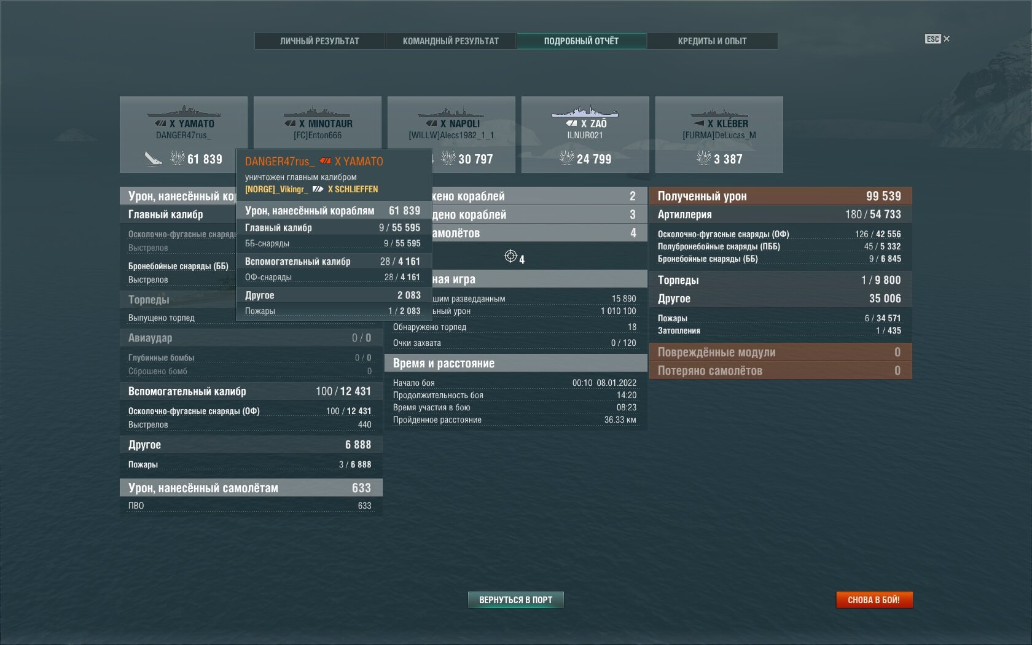Click Полубронебойные снаряды (ПББ) row
Image resolution: width=1032 pixels, height=645 pixels.
780,246
